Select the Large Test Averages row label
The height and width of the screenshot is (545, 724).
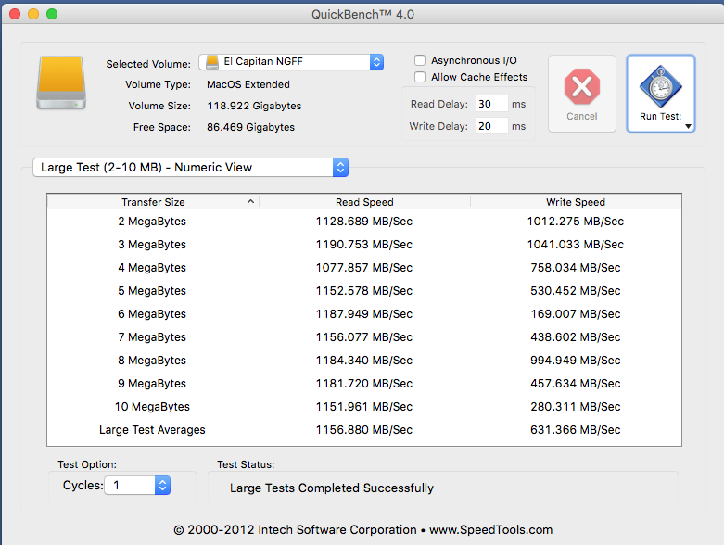[152, 430]
